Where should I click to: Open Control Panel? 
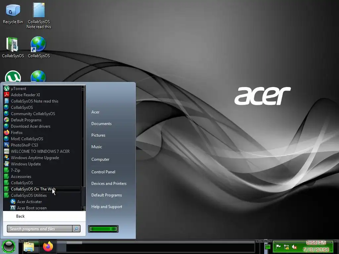point(103,172)
